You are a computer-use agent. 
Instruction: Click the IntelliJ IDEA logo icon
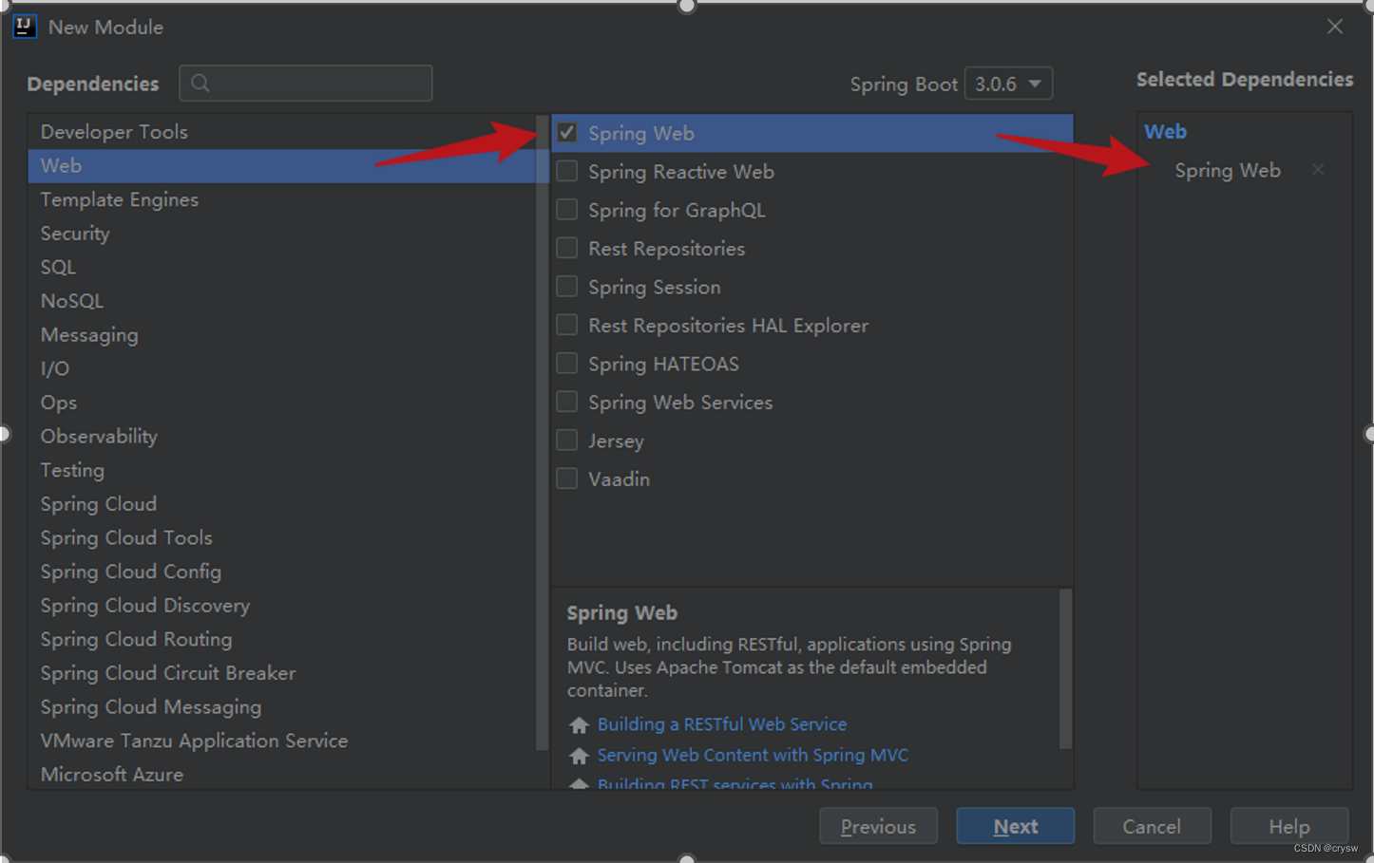coord(25,27)
